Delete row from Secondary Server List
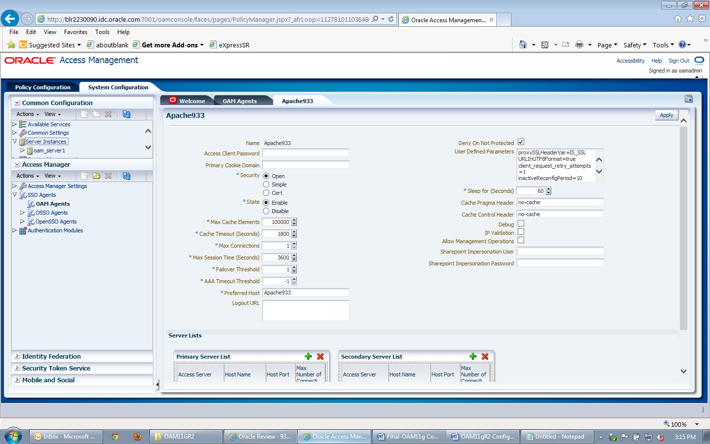 (485, 356)
